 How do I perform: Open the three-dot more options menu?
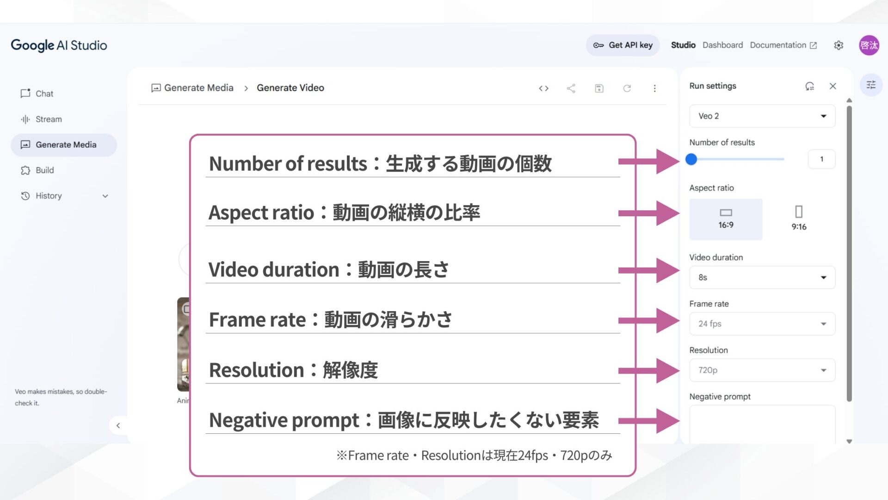(x=654, y=88)
